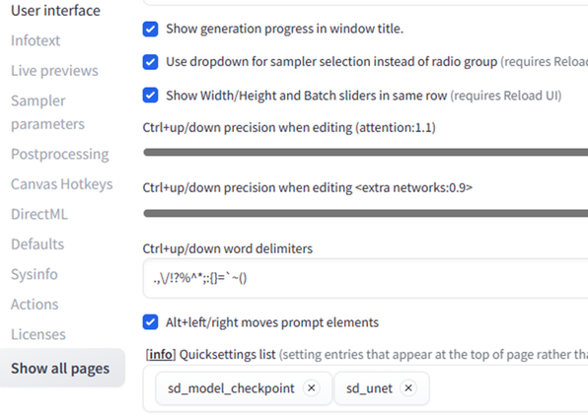Screen dimensions: 588x415
Task: Open Sampler parameters page
Action: pos(47,112)
